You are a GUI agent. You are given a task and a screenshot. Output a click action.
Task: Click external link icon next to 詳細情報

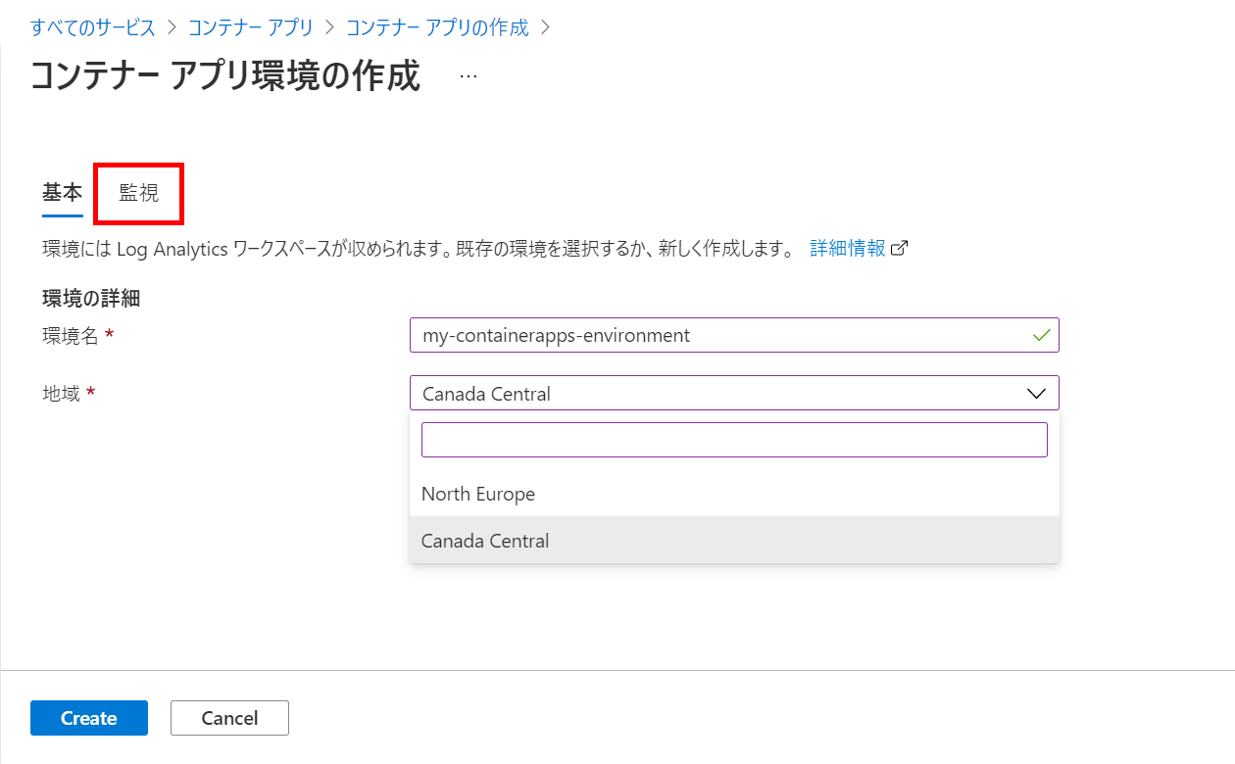899,248
